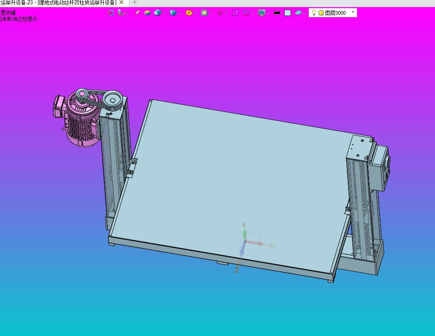Click the orange polygon mesh icon
The width and height of the screenshot is (435, 336).
pos(189,13)
